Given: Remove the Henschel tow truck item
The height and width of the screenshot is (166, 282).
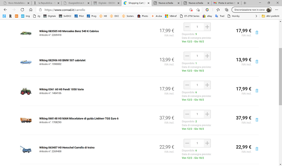Looking at the screenshot, I should (x=257, y=149).
